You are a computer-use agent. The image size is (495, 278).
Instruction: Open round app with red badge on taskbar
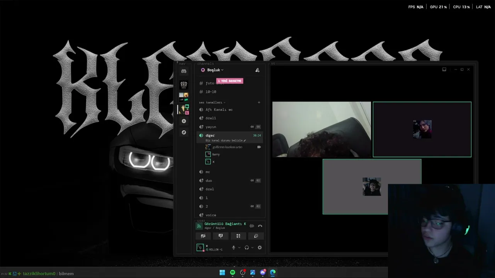243,273
